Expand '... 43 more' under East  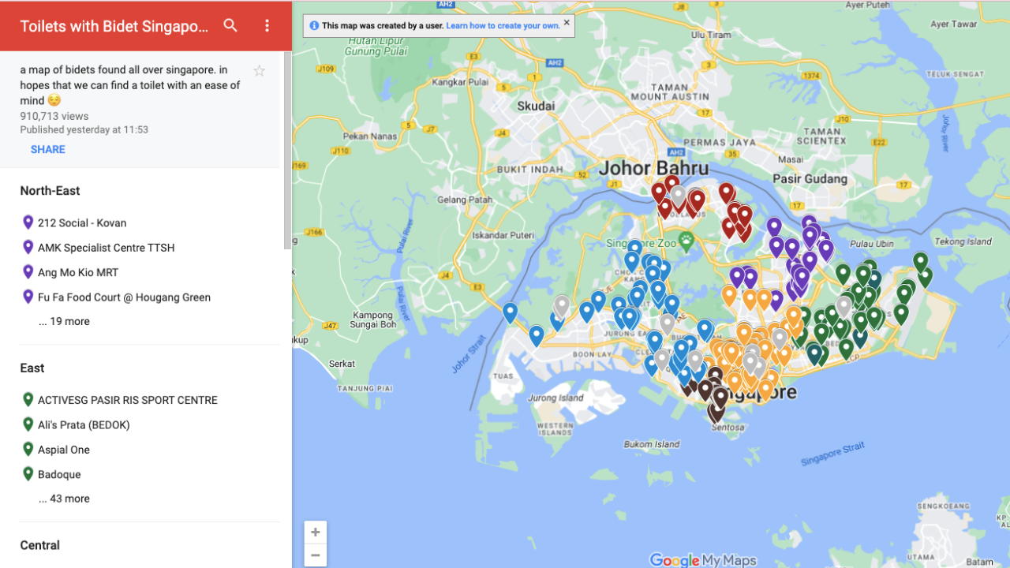64,499
